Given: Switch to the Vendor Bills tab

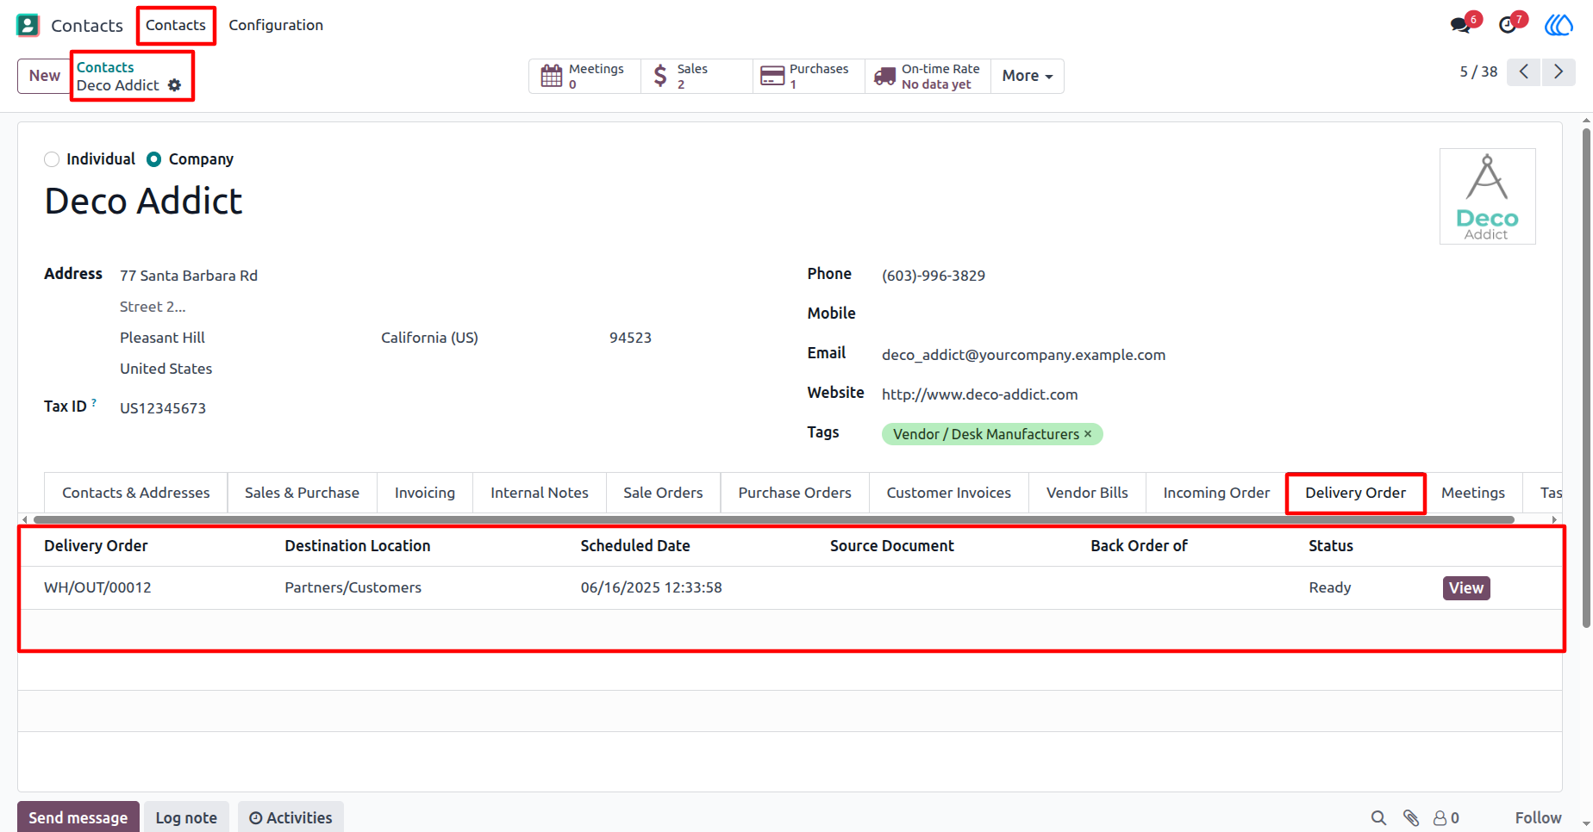Looking at the screenshot, I should (1087, 493).
